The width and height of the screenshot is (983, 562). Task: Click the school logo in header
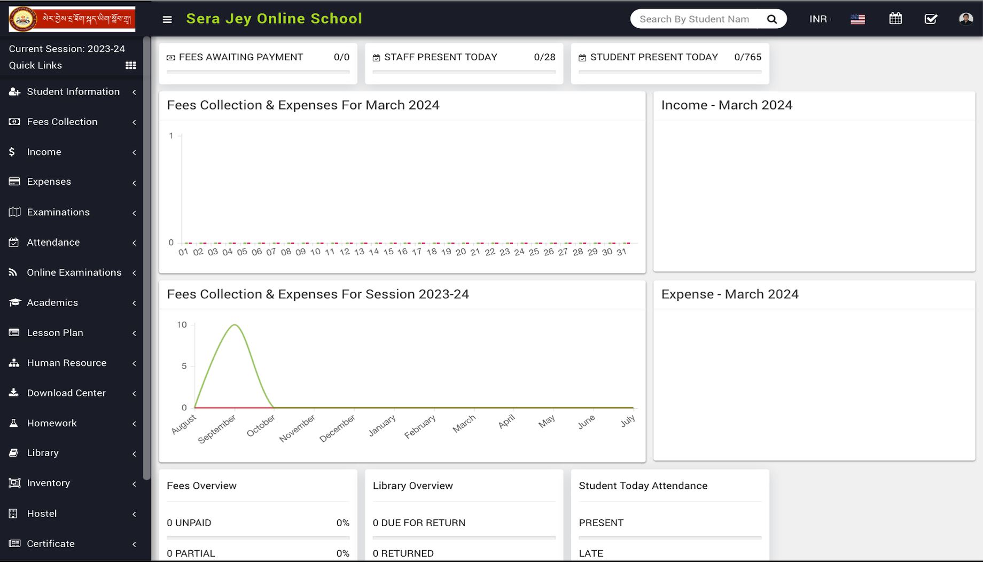[72, 19]
